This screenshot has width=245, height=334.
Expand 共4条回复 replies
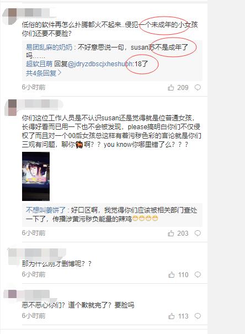coord(44,73)
